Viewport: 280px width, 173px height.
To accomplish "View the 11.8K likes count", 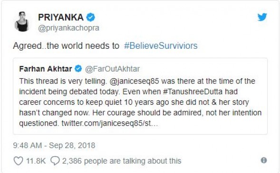I will click(36, 161).
